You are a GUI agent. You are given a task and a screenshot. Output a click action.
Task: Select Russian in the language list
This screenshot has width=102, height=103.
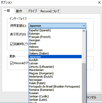pyautogui.click(x=55, y=93)
